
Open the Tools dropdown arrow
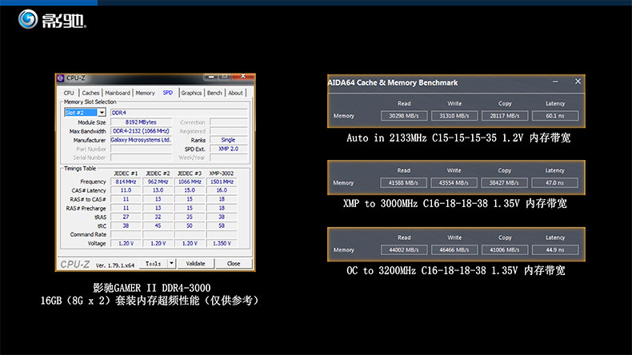pyautogui.click(x=171, y=264)
